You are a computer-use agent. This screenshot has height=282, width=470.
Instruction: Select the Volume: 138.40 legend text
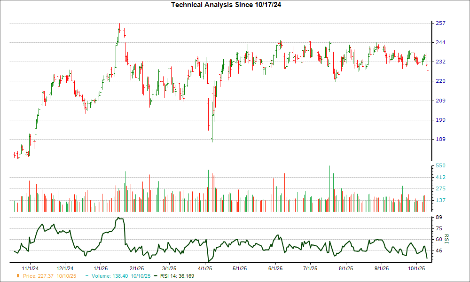pos(118,276)
